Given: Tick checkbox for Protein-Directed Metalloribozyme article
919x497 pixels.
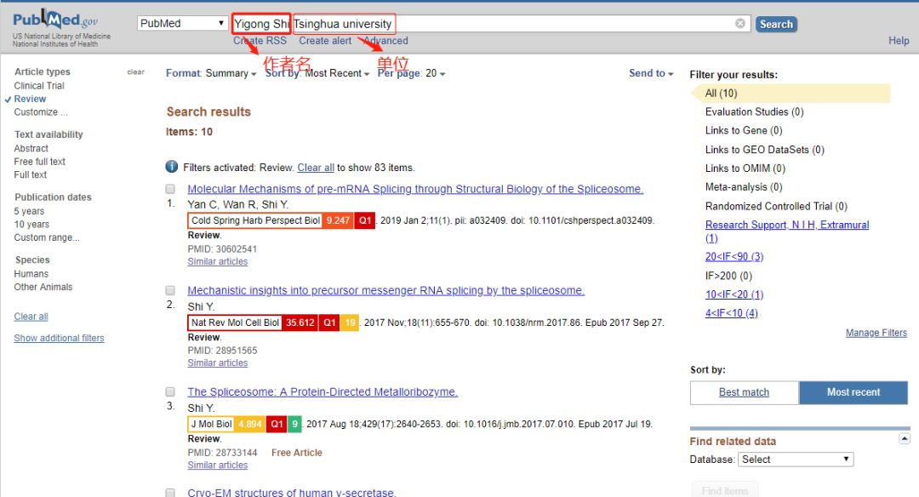Looking at the screenshot, I should point(170,391).
